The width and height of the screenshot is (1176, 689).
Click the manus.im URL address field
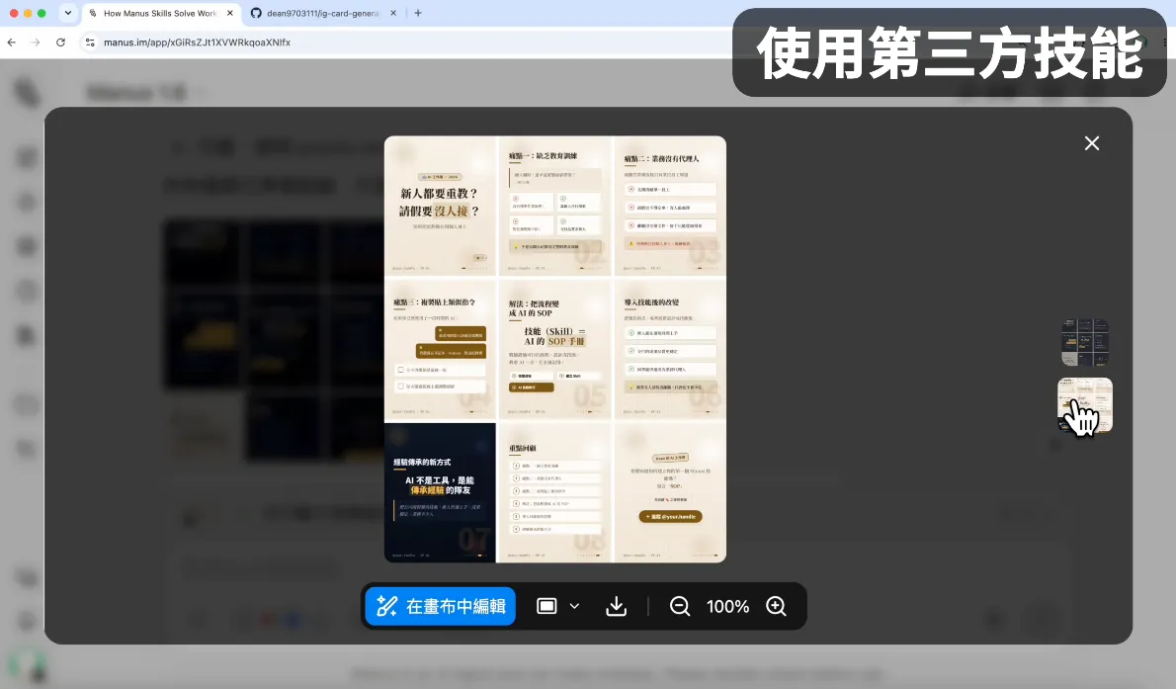198,43
